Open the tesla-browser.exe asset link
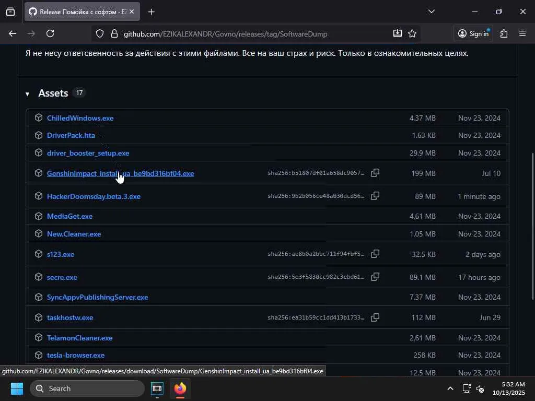Image resolution: width=535 pixels, height=401 pixels. click(x=76, y=355)
